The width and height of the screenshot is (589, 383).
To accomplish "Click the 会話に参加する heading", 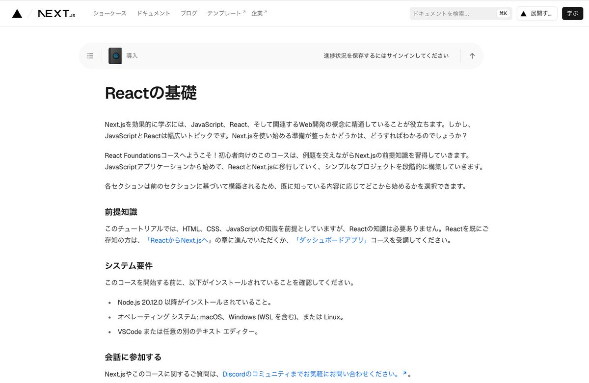I will (133, 357).
